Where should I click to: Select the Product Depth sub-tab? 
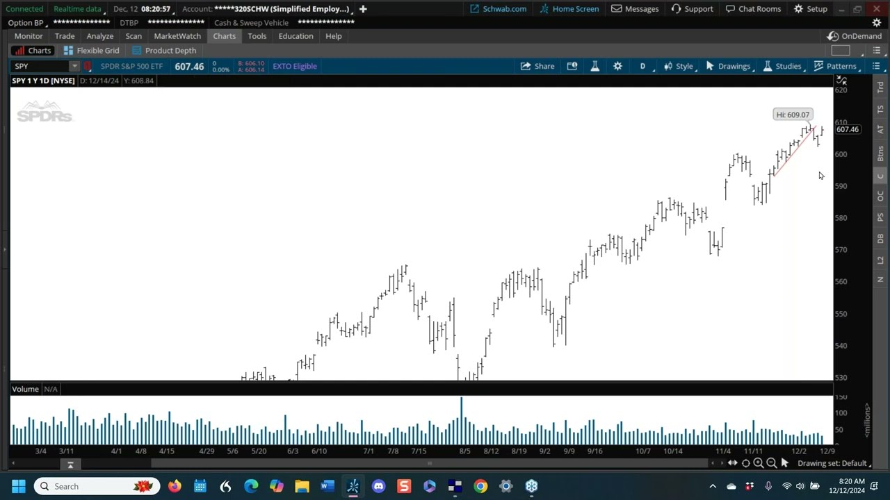click(164, 51)
